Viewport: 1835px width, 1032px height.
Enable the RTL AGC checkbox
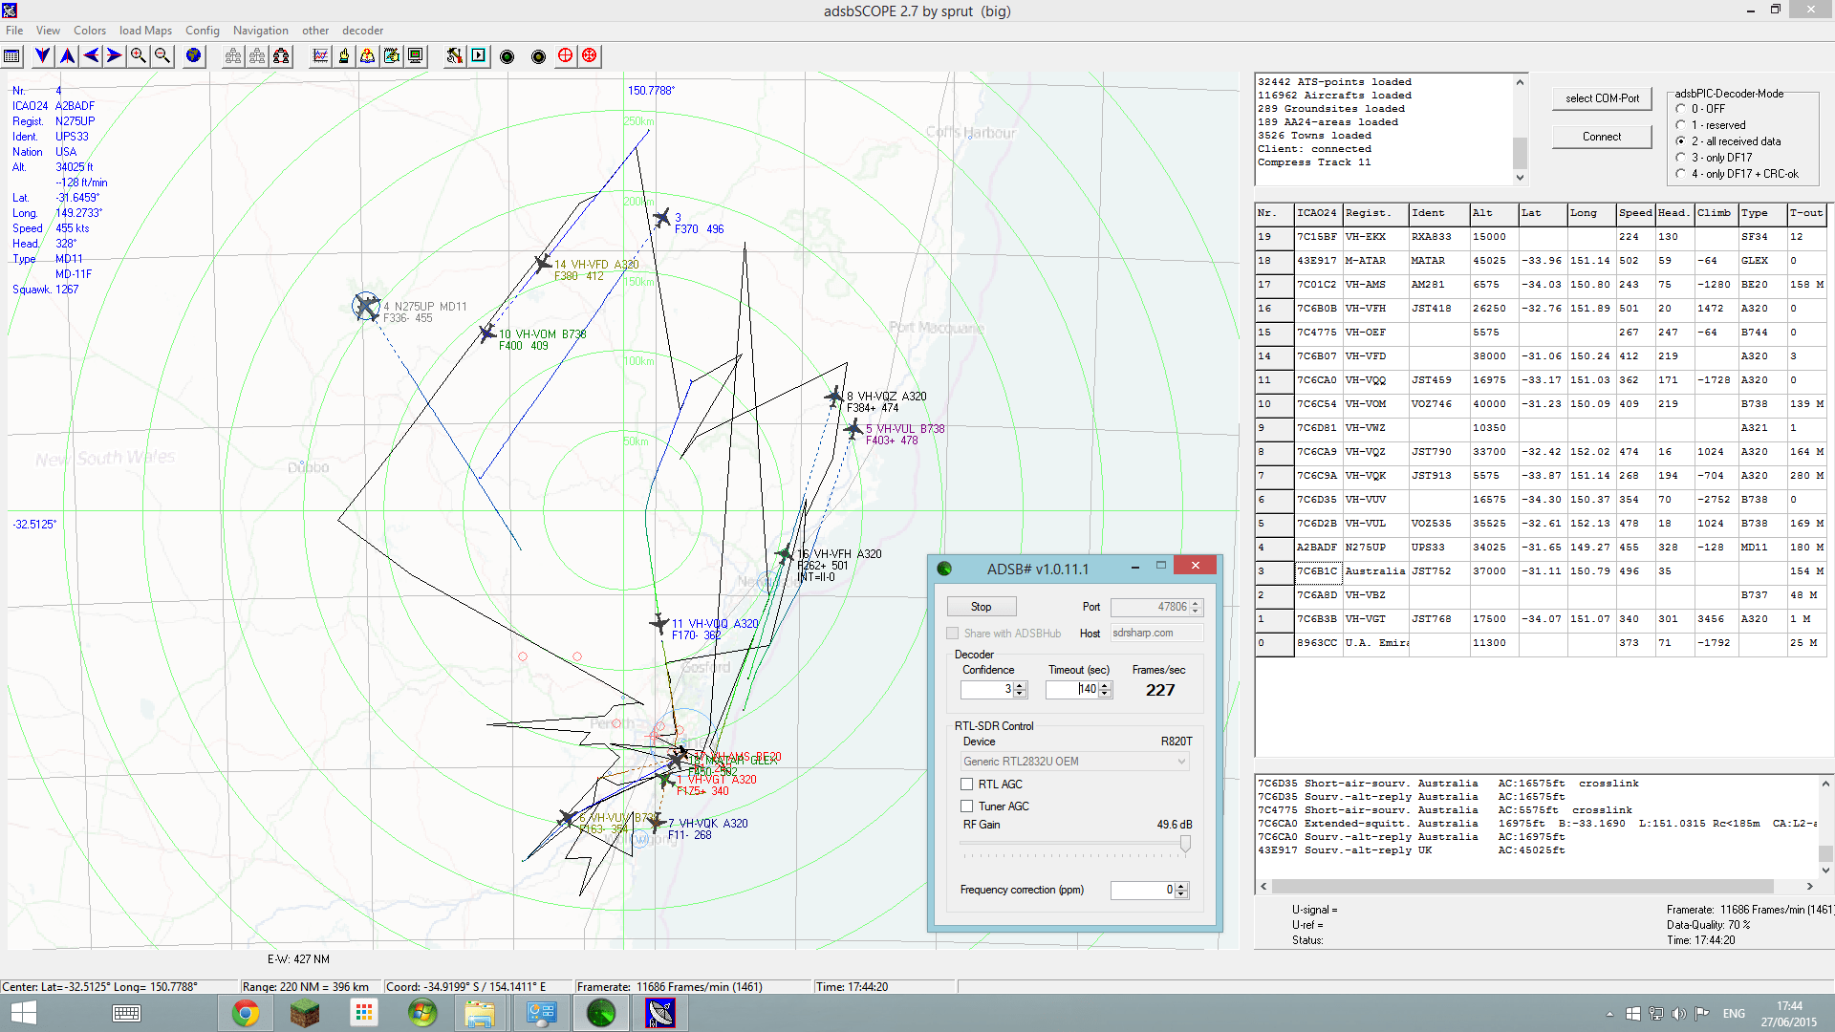coord(967,785)
